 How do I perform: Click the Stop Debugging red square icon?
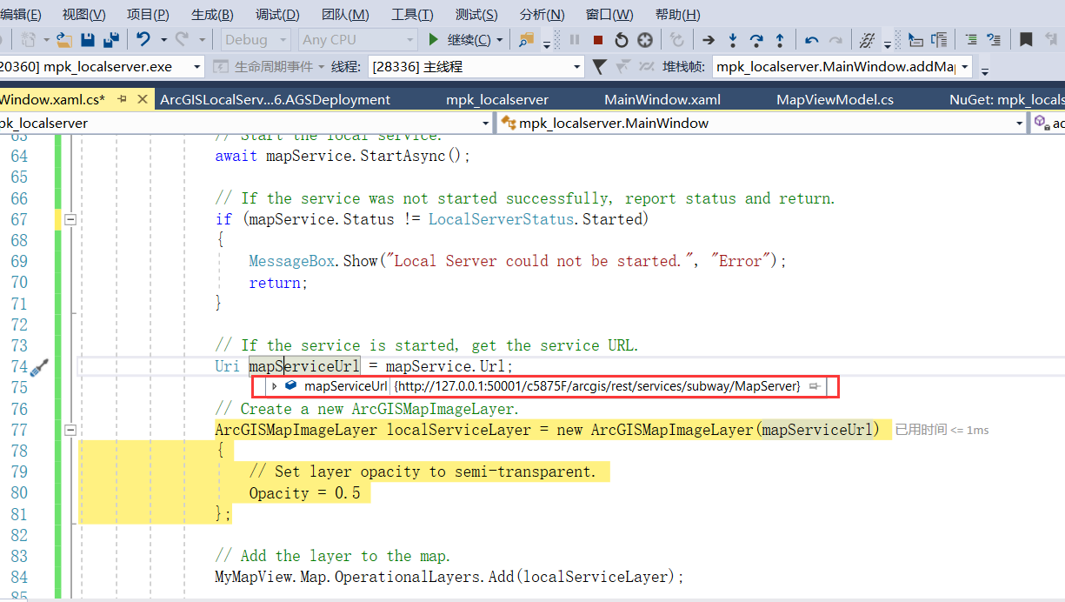(599, 39)
